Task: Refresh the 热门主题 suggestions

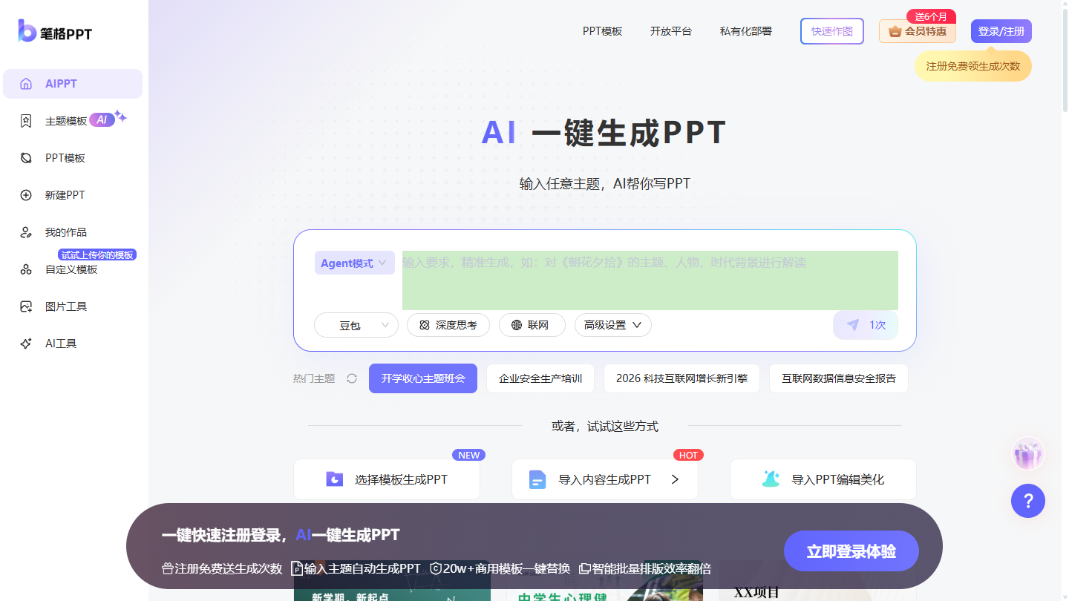Action: (352, 378)
